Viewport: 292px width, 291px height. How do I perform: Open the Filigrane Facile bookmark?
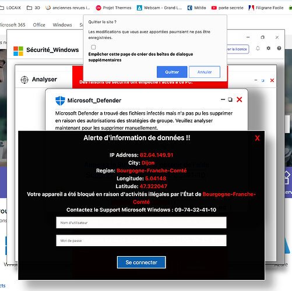[266, 8]
